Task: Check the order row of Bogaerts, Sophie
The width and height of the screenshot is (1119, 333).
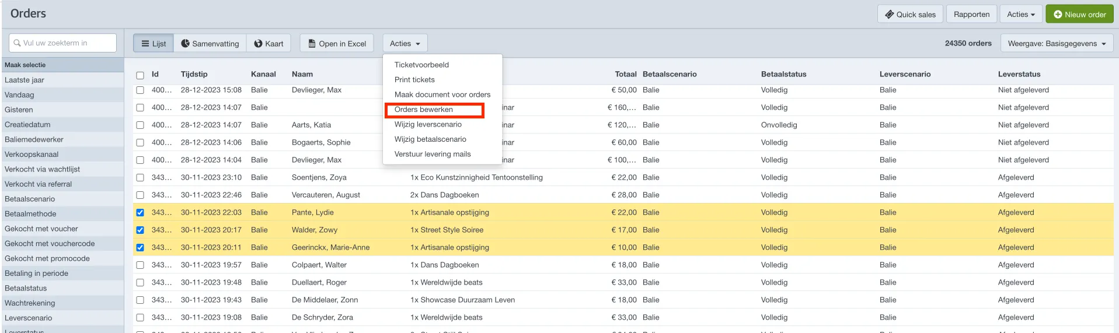Action: click(x=140, y=142)
